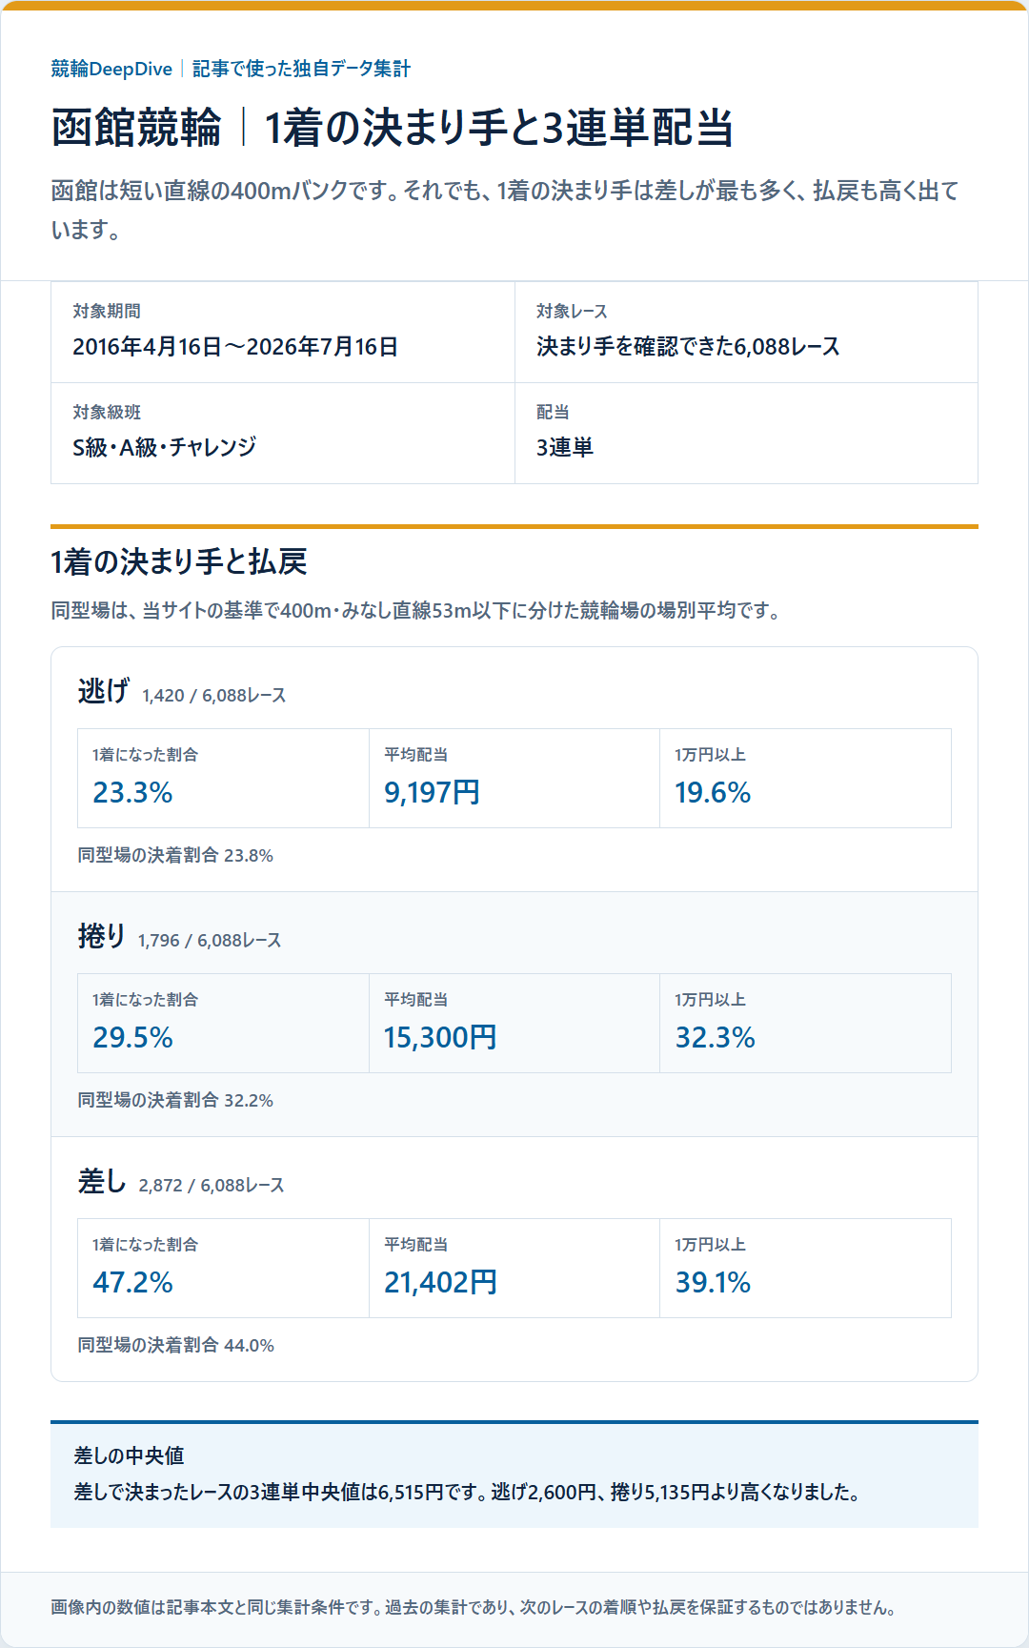
Task: Select the 対象レース label
Action: click(572, 311)
